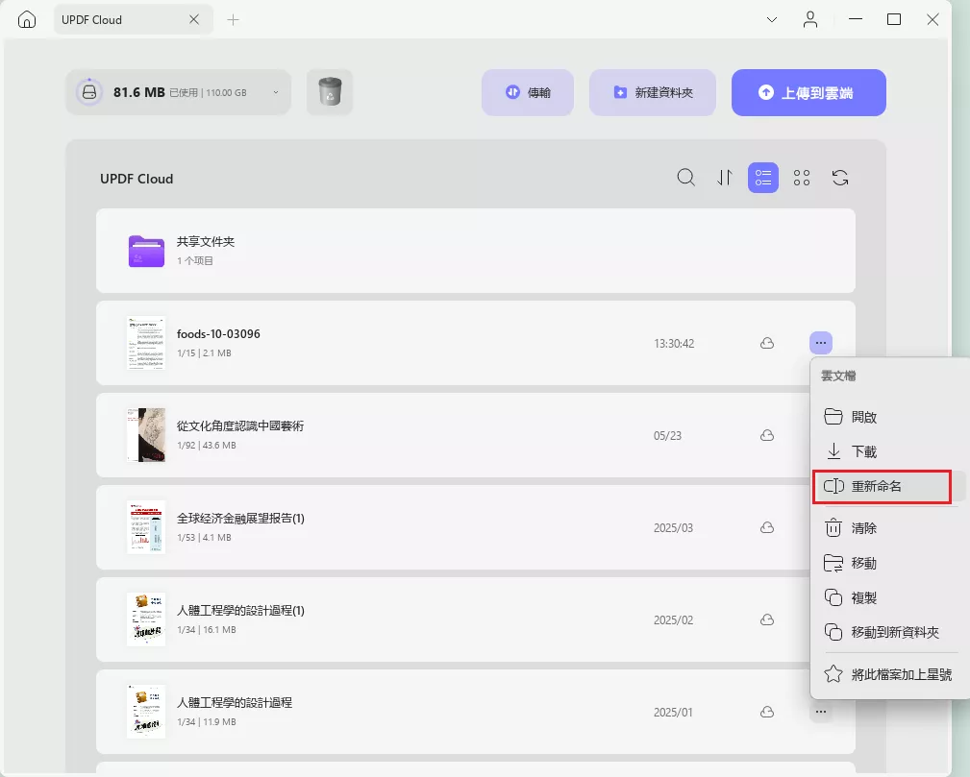This screenshot has height=777, width=970.
Task: Star the file via 將此檔案加上星號
Action: [x=888, y=674]
